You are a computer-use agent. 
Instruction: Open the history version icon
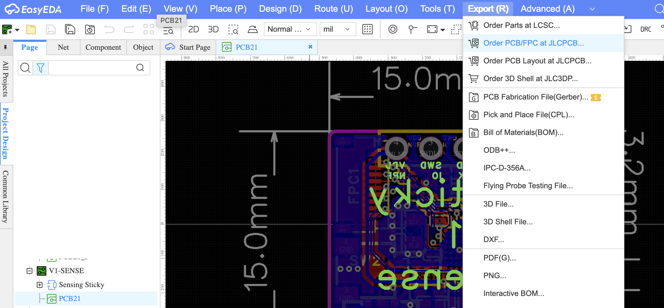(90, 29)
